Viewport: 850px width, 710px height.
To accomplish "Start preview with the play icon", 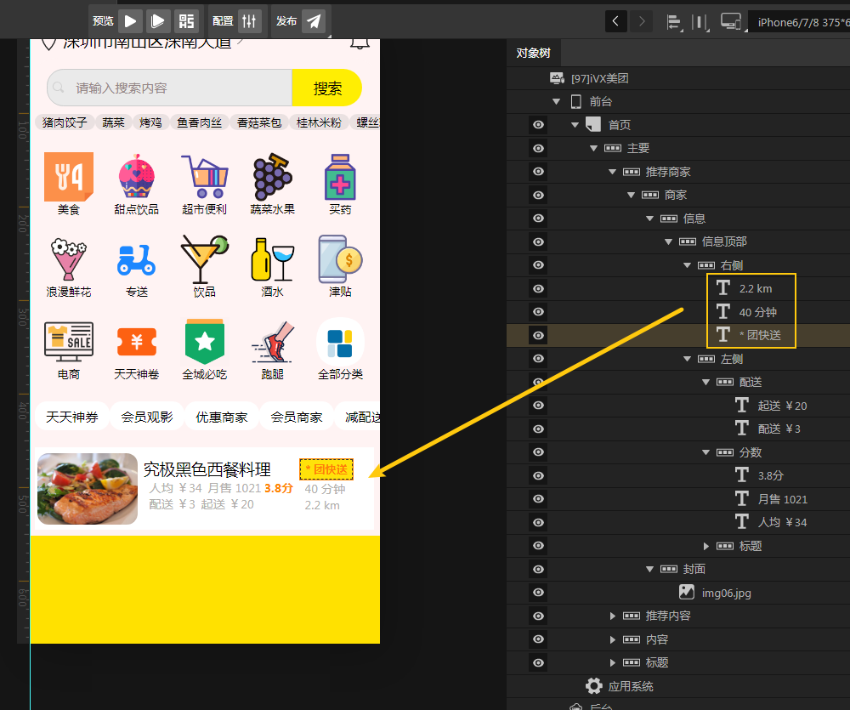I will point(129,20).
